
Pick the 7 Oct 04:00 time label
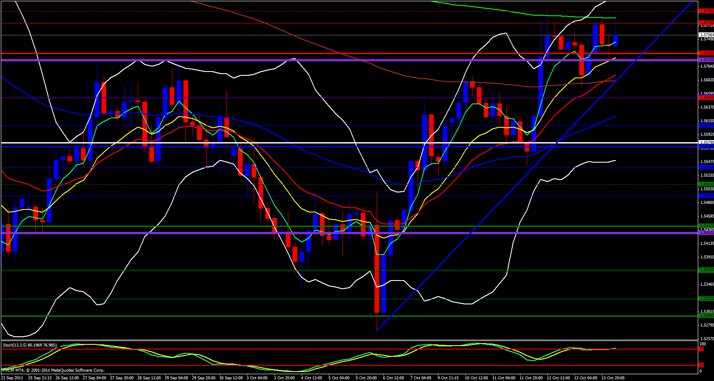[420, 378]
